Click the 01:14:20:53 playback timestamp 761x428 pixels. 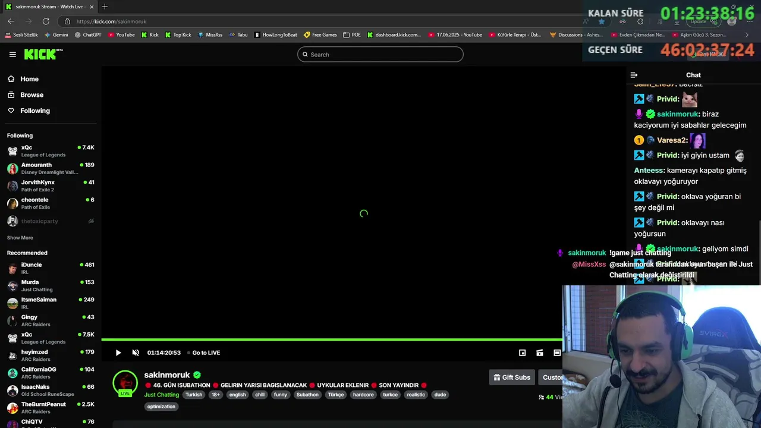click(164, 353)
